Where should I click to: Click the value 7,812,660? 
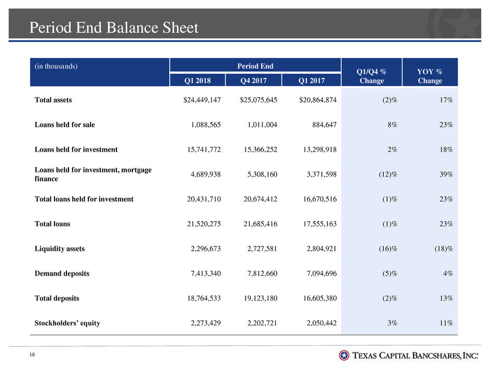262,274
